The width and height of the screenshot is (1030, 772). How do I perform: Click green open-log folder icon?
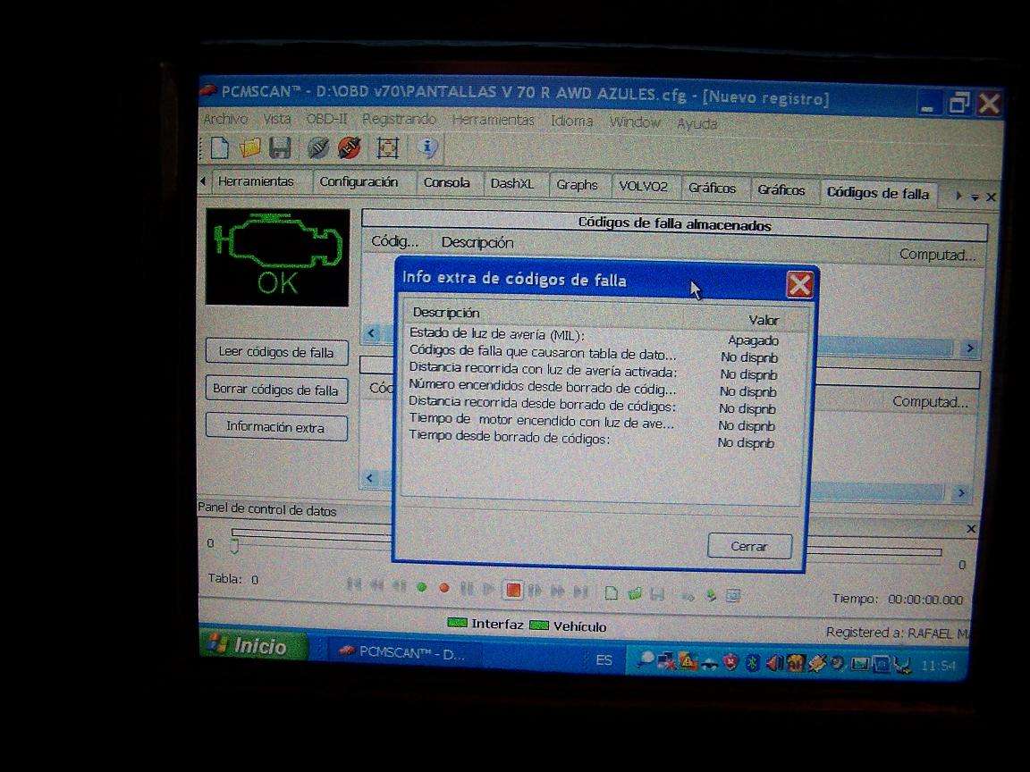635,594
